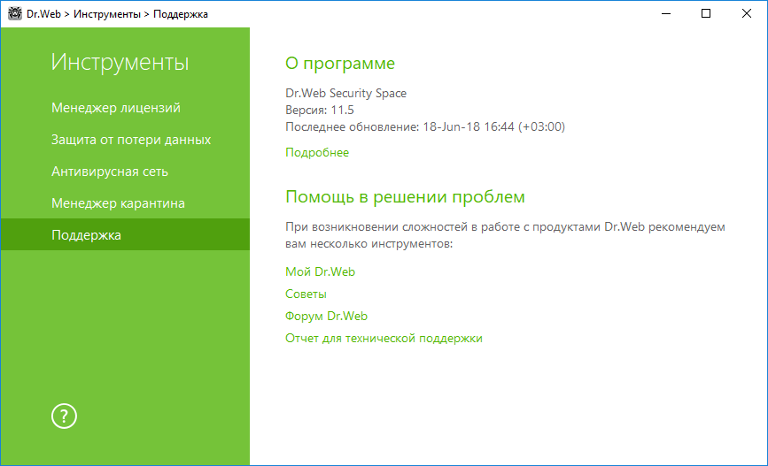Click the Dr.Web spider icon in title bar
768x466 pixels.
15,13
